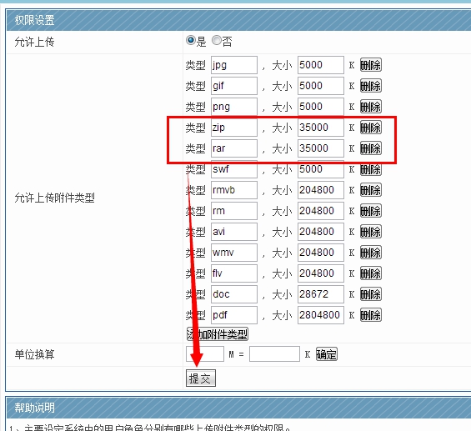
Task: Click the 提交 submit button
Action: coord(201,378)
